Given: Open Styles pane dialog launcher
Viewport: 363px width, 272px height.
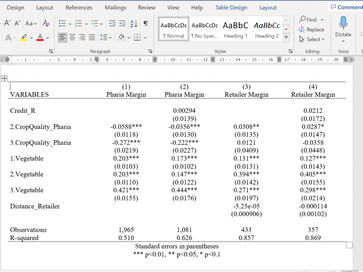Looking at the screenshot, I should (290, 51).
